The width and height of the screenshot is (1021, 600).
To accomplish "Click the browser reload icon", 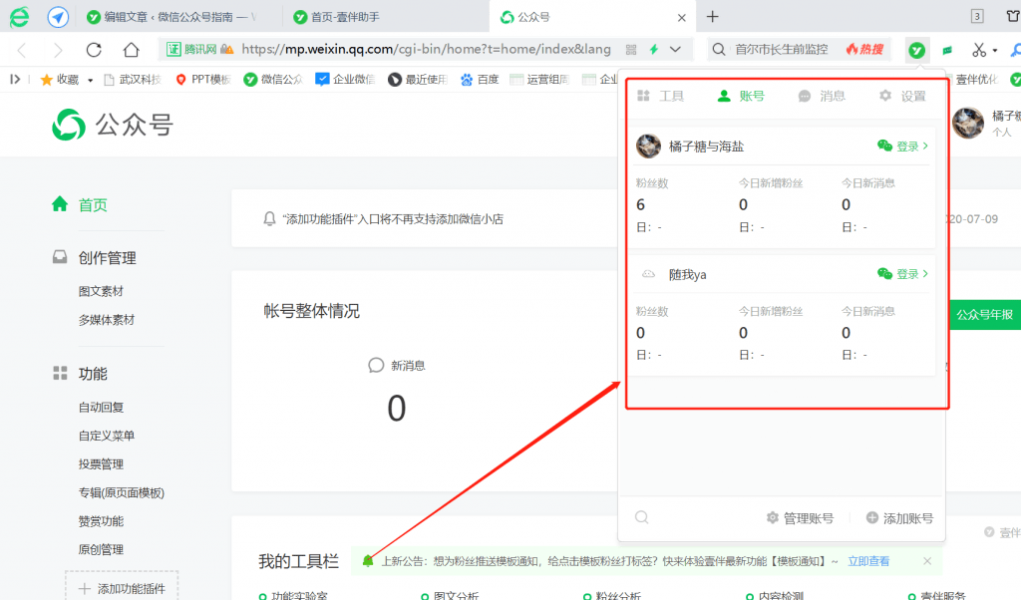I will (x=94, y=50).
